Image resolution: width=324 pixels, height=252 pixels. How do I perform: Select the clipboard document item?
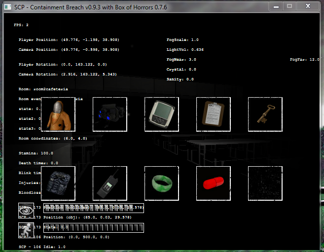coord(214,114)
